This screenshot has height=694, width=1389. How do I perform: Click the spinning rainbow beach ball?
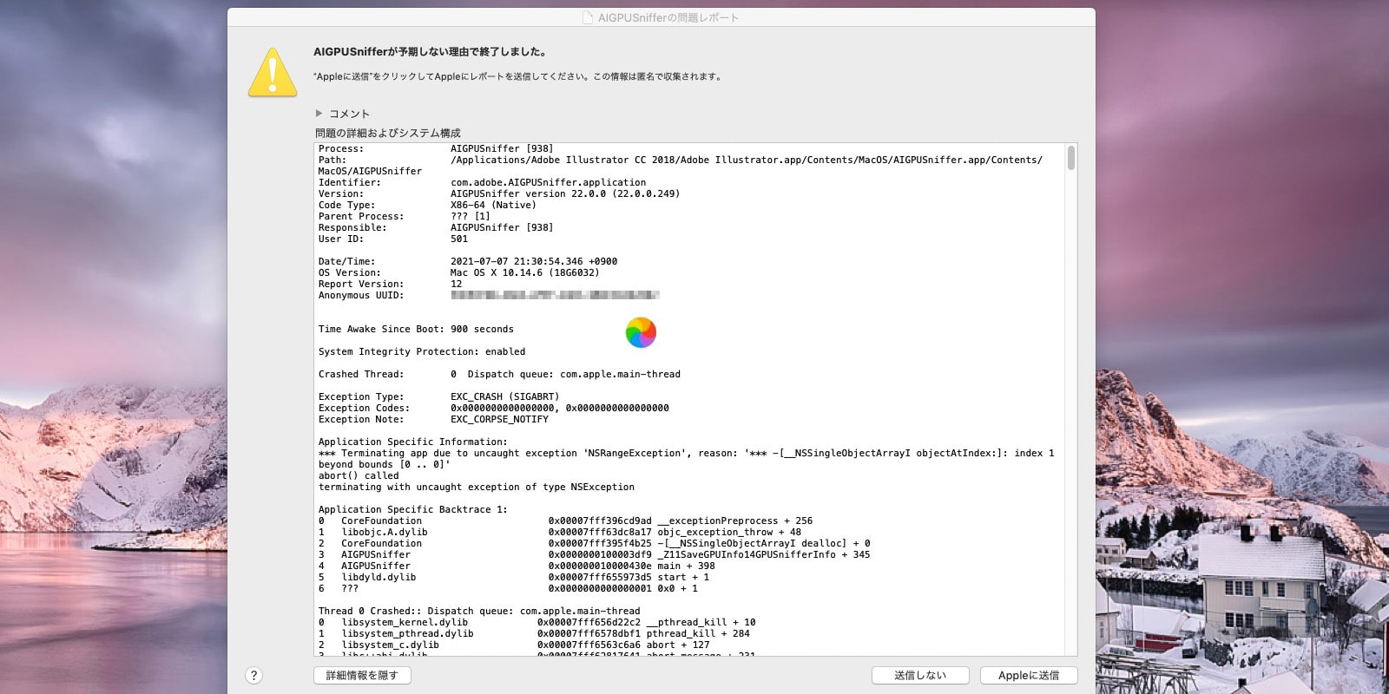(x=641, y=332)
